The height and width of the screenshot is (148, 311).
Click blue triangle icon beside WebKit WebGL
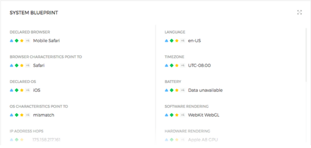(x=167, y=115)
